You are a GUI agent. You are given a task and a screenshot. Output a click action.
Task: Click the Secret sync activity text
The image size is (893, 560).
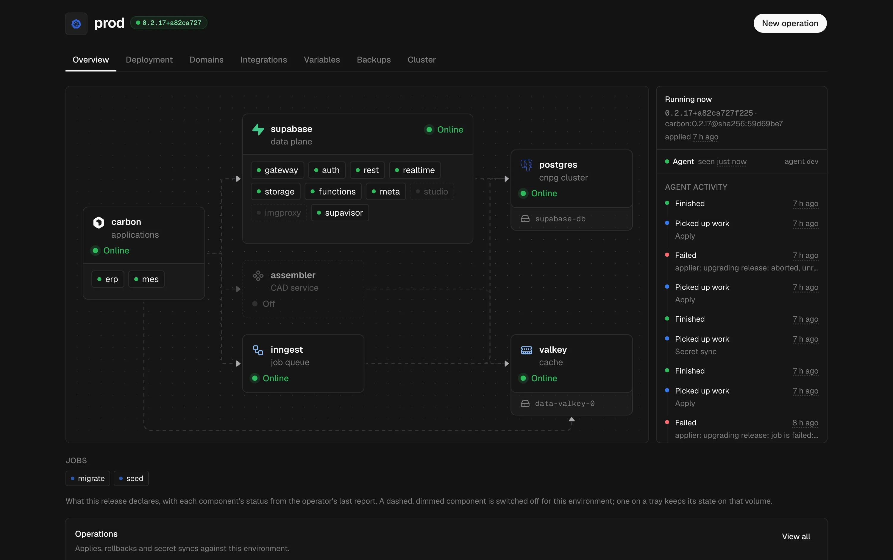coord(696,351)
